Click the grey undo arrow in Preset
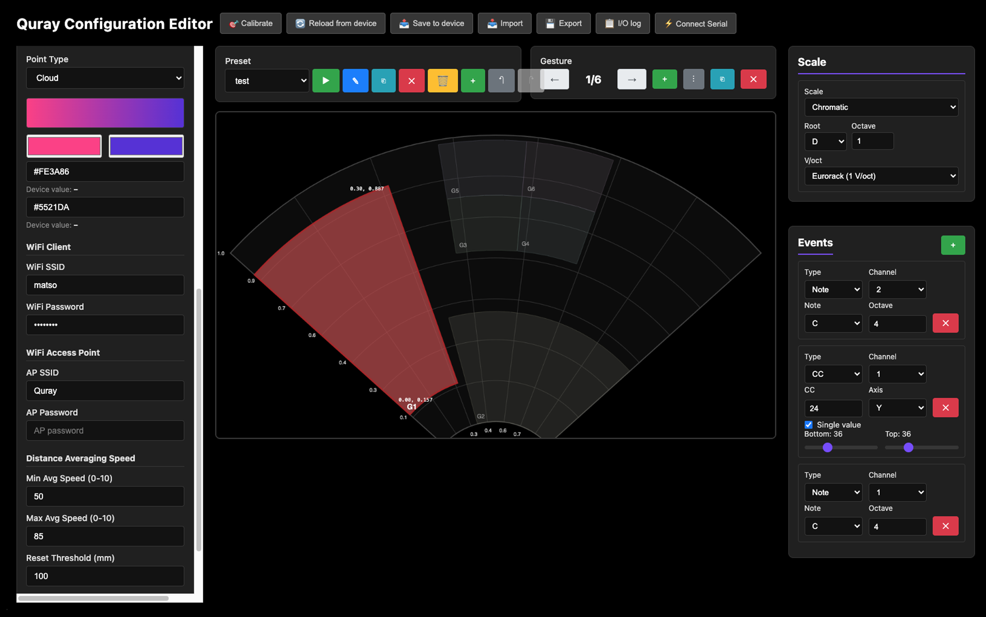 click(x=501, y=80)
